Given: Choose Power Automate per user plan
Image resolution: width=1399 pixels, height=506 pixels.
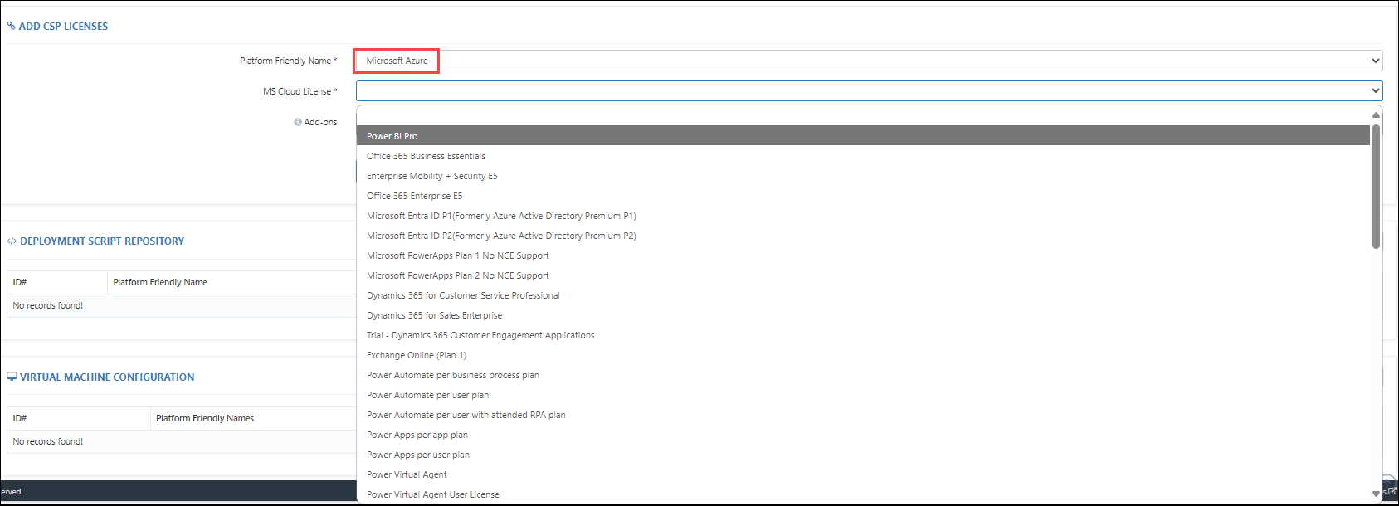Looking at the screenshot, I should click(863, 395).
